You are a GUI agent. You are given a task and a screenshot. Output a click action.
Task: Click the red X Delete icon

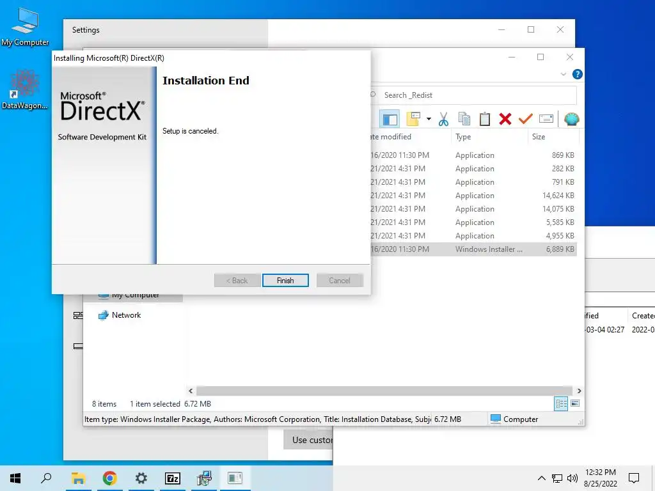point(505,120)
